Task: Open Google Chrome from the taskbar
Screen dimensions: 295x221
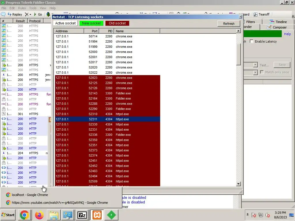Action: (24, 215)
